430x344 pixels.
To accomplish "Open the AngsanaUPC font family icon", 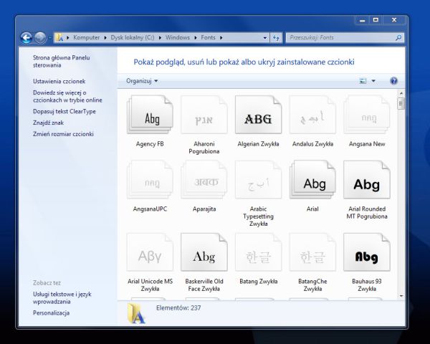I will click(x=150, y=180).
